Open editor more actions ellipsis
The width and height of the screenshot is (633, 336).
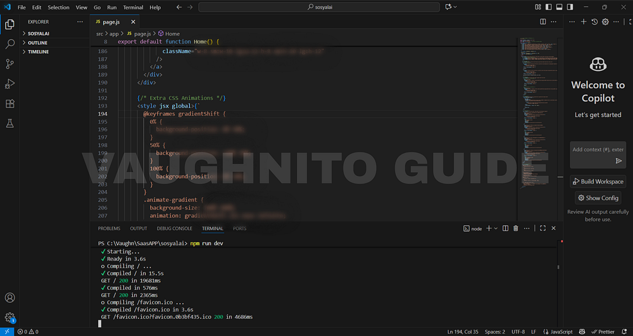(553, 22)
